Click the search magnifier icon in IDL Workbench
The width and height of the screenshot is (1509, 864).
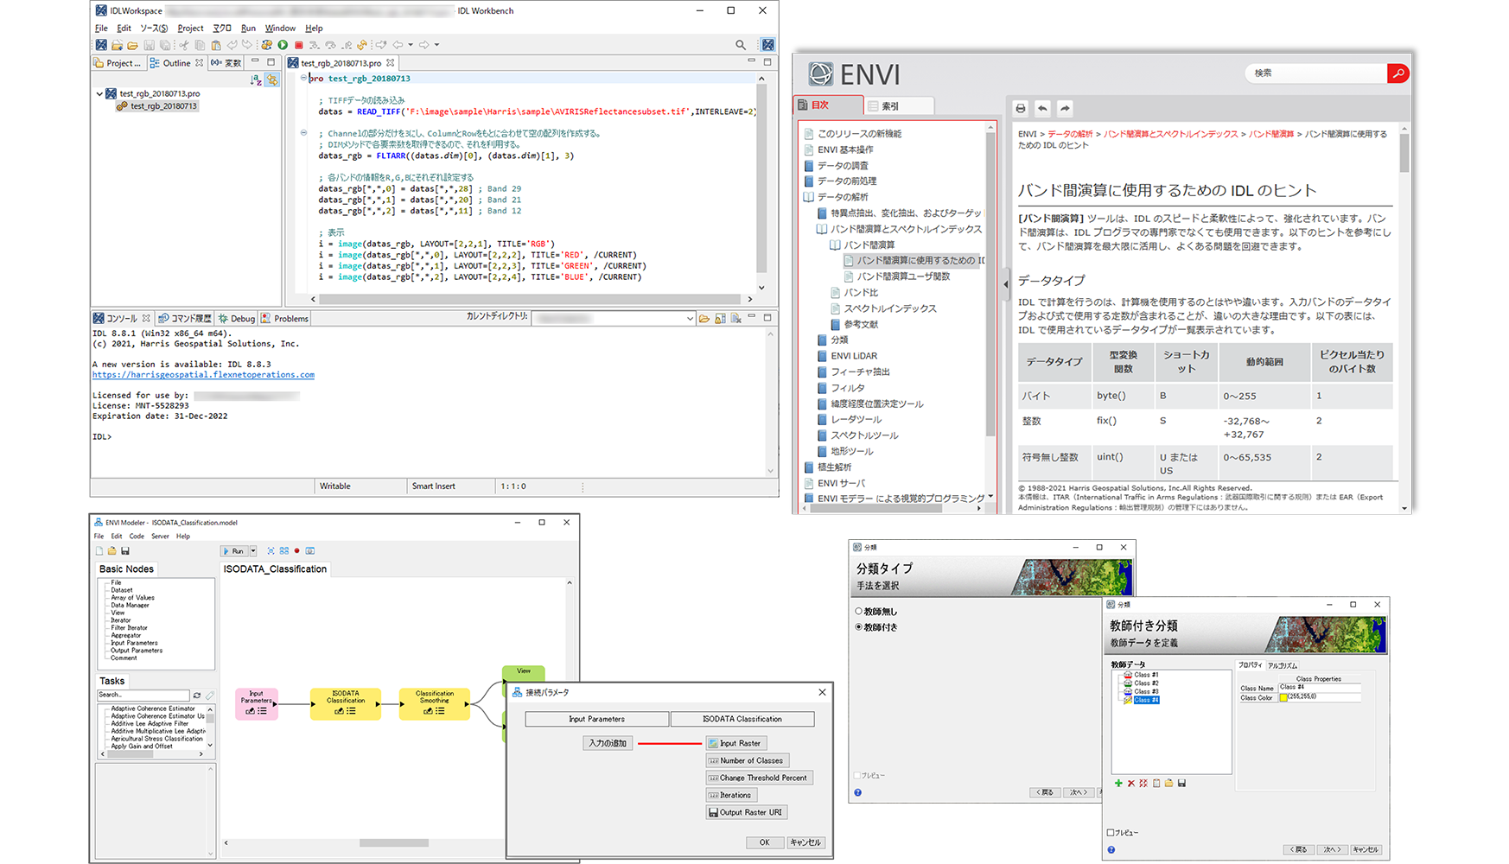[x=741, y=45]
